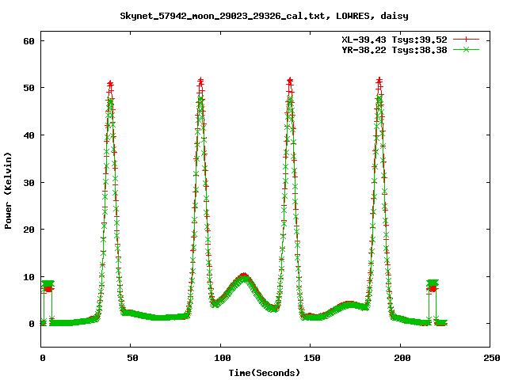Click the y-axis tick label 30
This screenshot has height=380, width=507.
click(x=29, y=183)
